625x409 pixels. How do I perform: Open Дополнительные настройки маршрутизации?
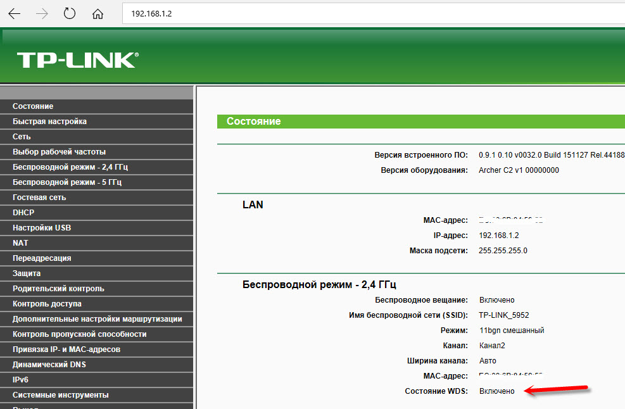pyautogui.click(x=96, y=319)
